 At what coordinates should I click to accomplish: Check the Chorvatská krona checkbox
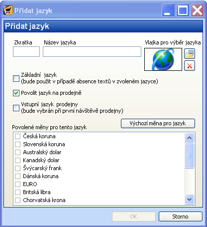pos(17,200)
